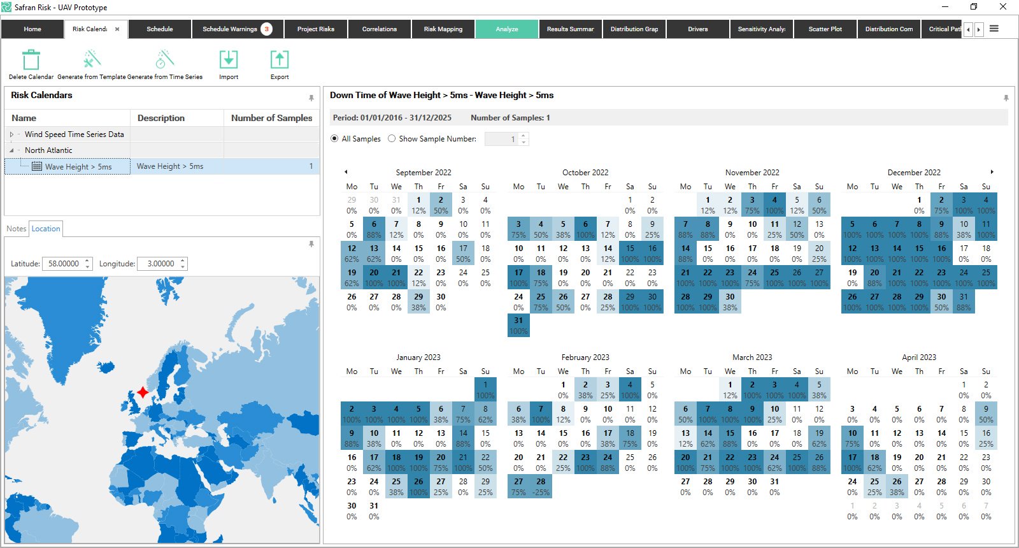Increase the Latitude value stepper
Viewport: 1019px width, 548px height.
point(87,261)
